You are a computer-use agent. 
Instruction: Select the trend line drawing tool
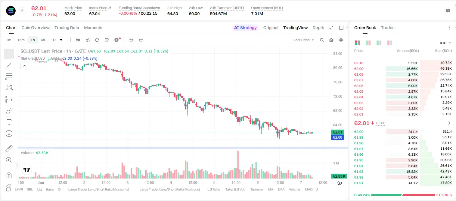pos(9,65)
